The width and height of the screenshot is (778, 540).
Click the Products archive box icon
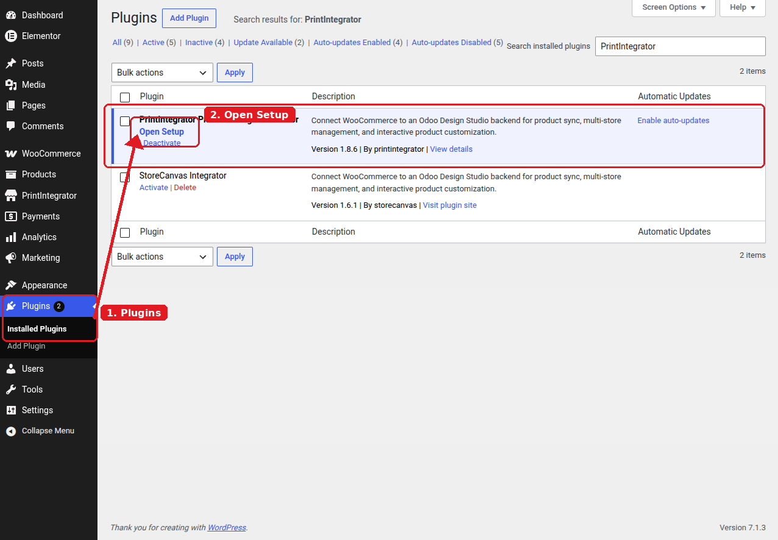11,174
